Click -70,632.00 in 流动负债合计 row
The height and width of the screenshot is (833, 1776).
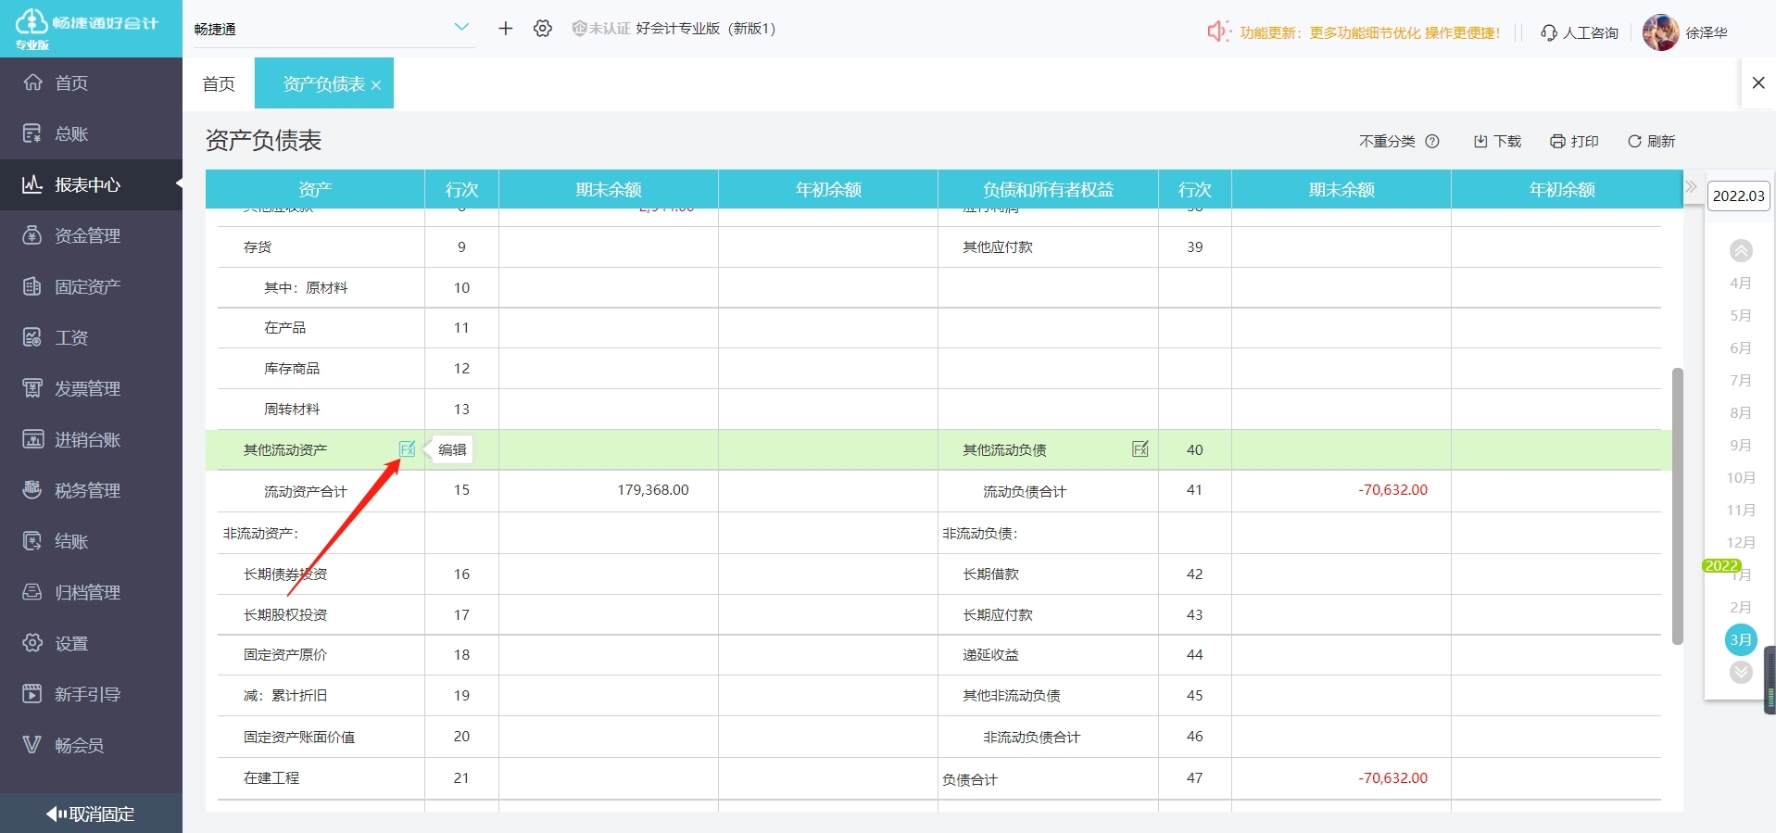click(1392, 489)
